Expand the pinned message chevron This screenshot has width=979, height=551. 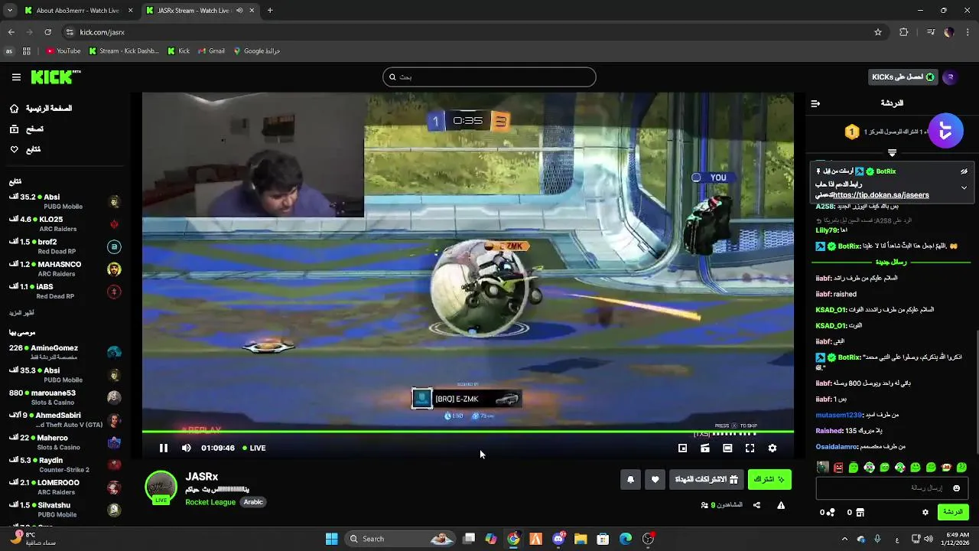pos(964,187)
